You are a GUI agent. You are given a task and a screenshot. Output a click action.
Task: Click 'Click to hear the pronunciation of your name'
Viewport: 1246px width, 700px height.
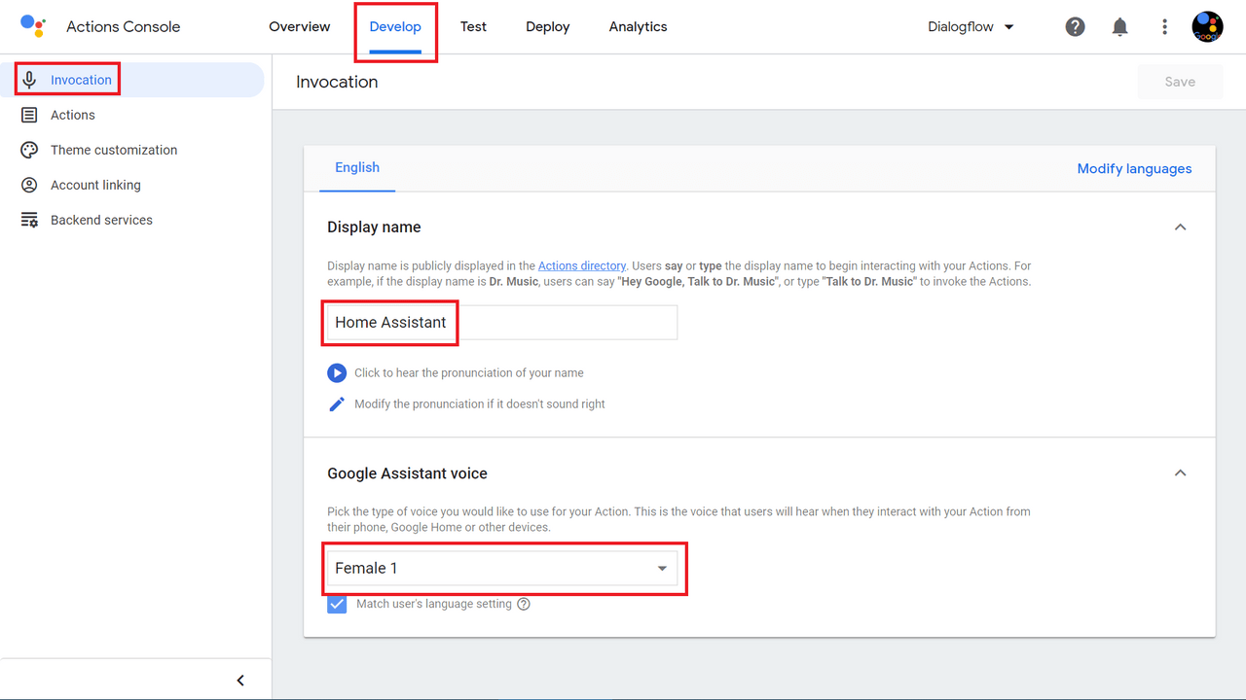[x=469, y=372]
